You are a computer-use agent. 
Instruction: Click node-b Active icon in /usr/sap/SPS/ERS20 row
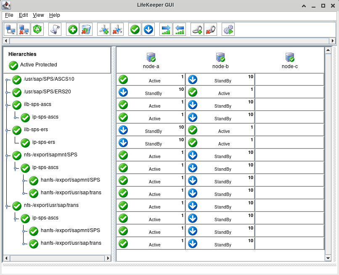tap(193, 92)
